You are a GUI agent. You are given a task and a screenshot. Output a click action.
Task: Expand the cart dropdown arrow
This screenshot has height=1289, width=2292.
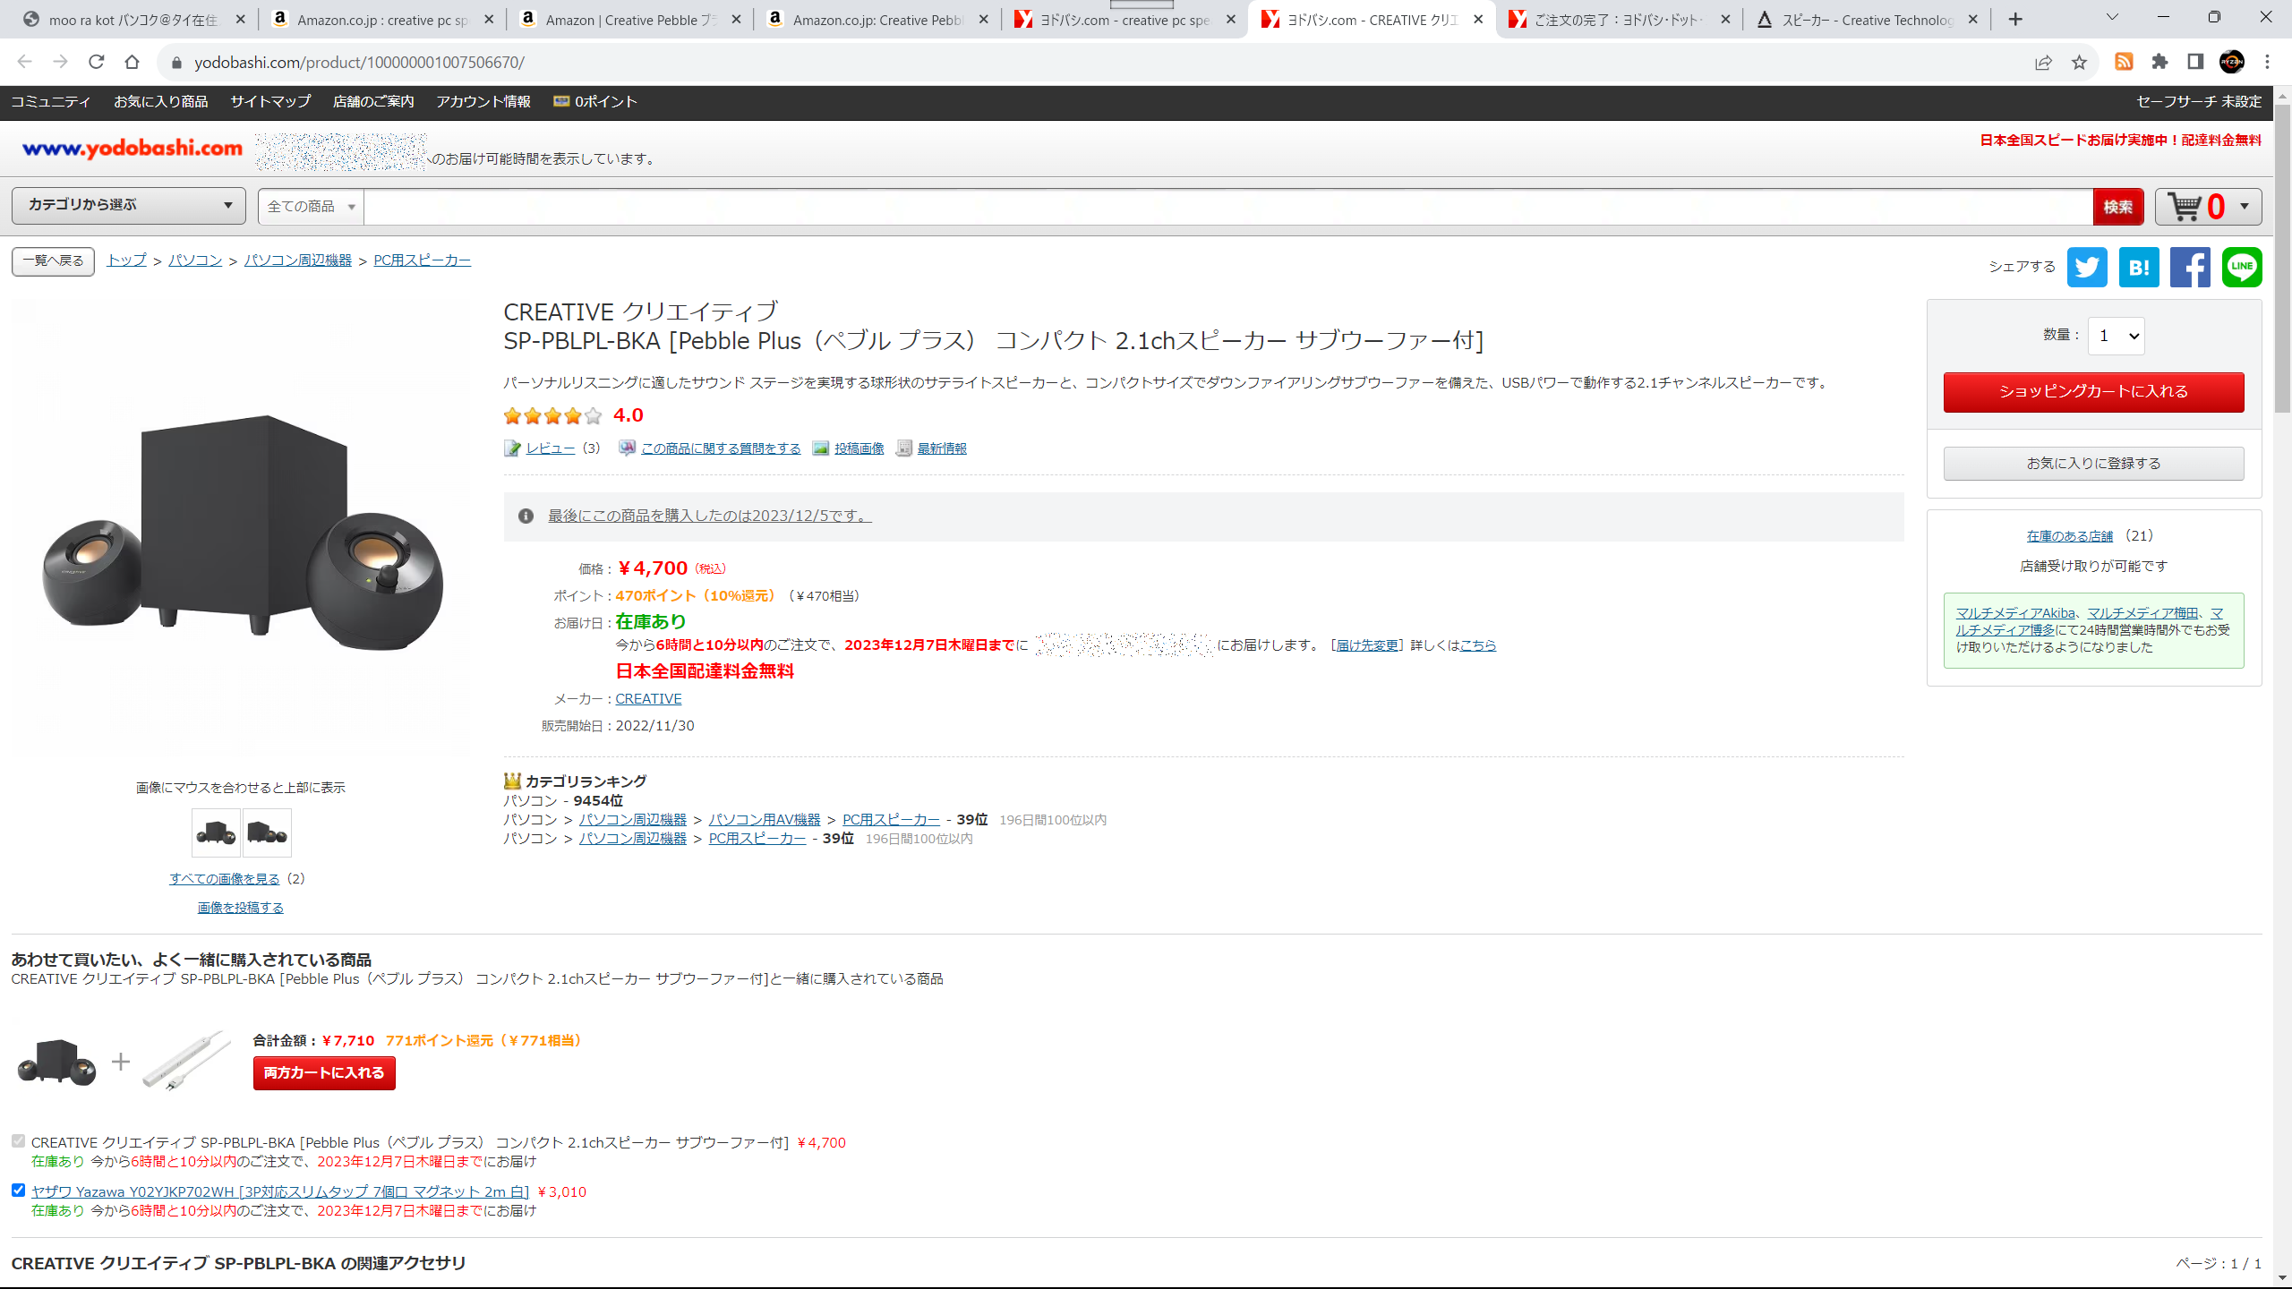pos(2244,207)
